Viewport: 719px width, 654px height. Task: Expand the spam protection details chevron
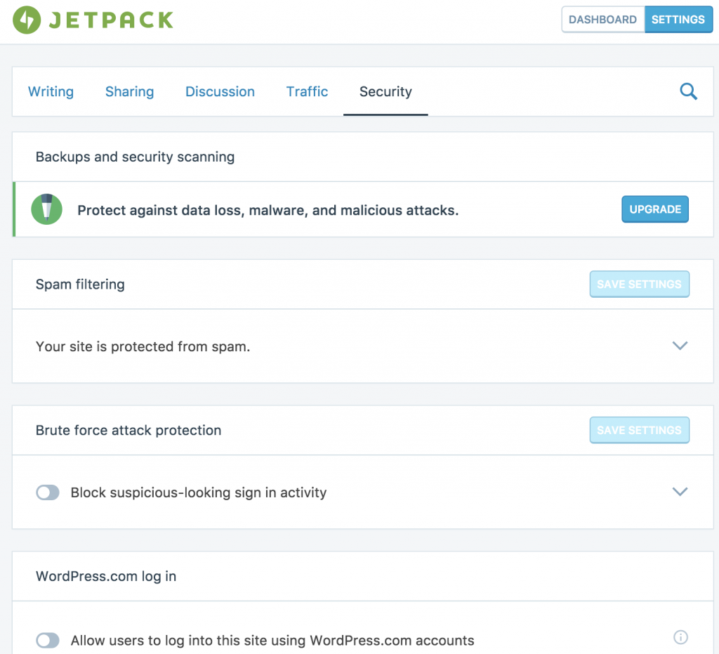click(679, 346)
